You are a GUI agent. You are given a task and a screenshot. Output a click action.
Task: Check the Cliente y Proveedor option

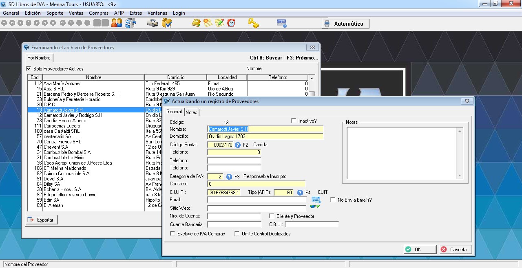click(272, 216)
